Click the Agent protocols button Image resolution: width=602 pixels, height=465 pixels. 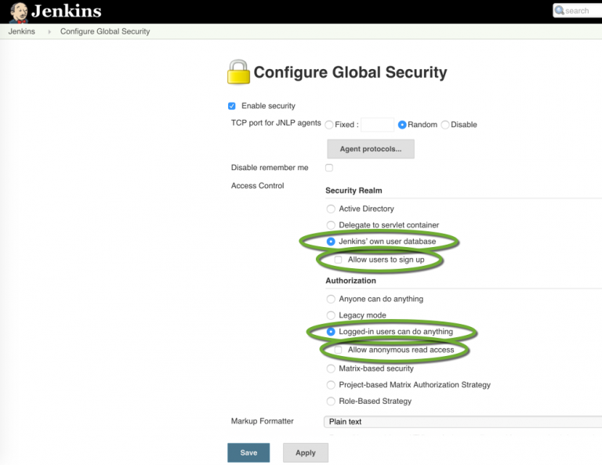click(x=371, y=149)
